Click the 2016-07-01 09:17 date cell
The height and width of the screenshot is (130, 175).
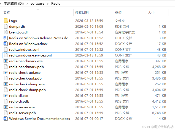click(x=89, y=119)
